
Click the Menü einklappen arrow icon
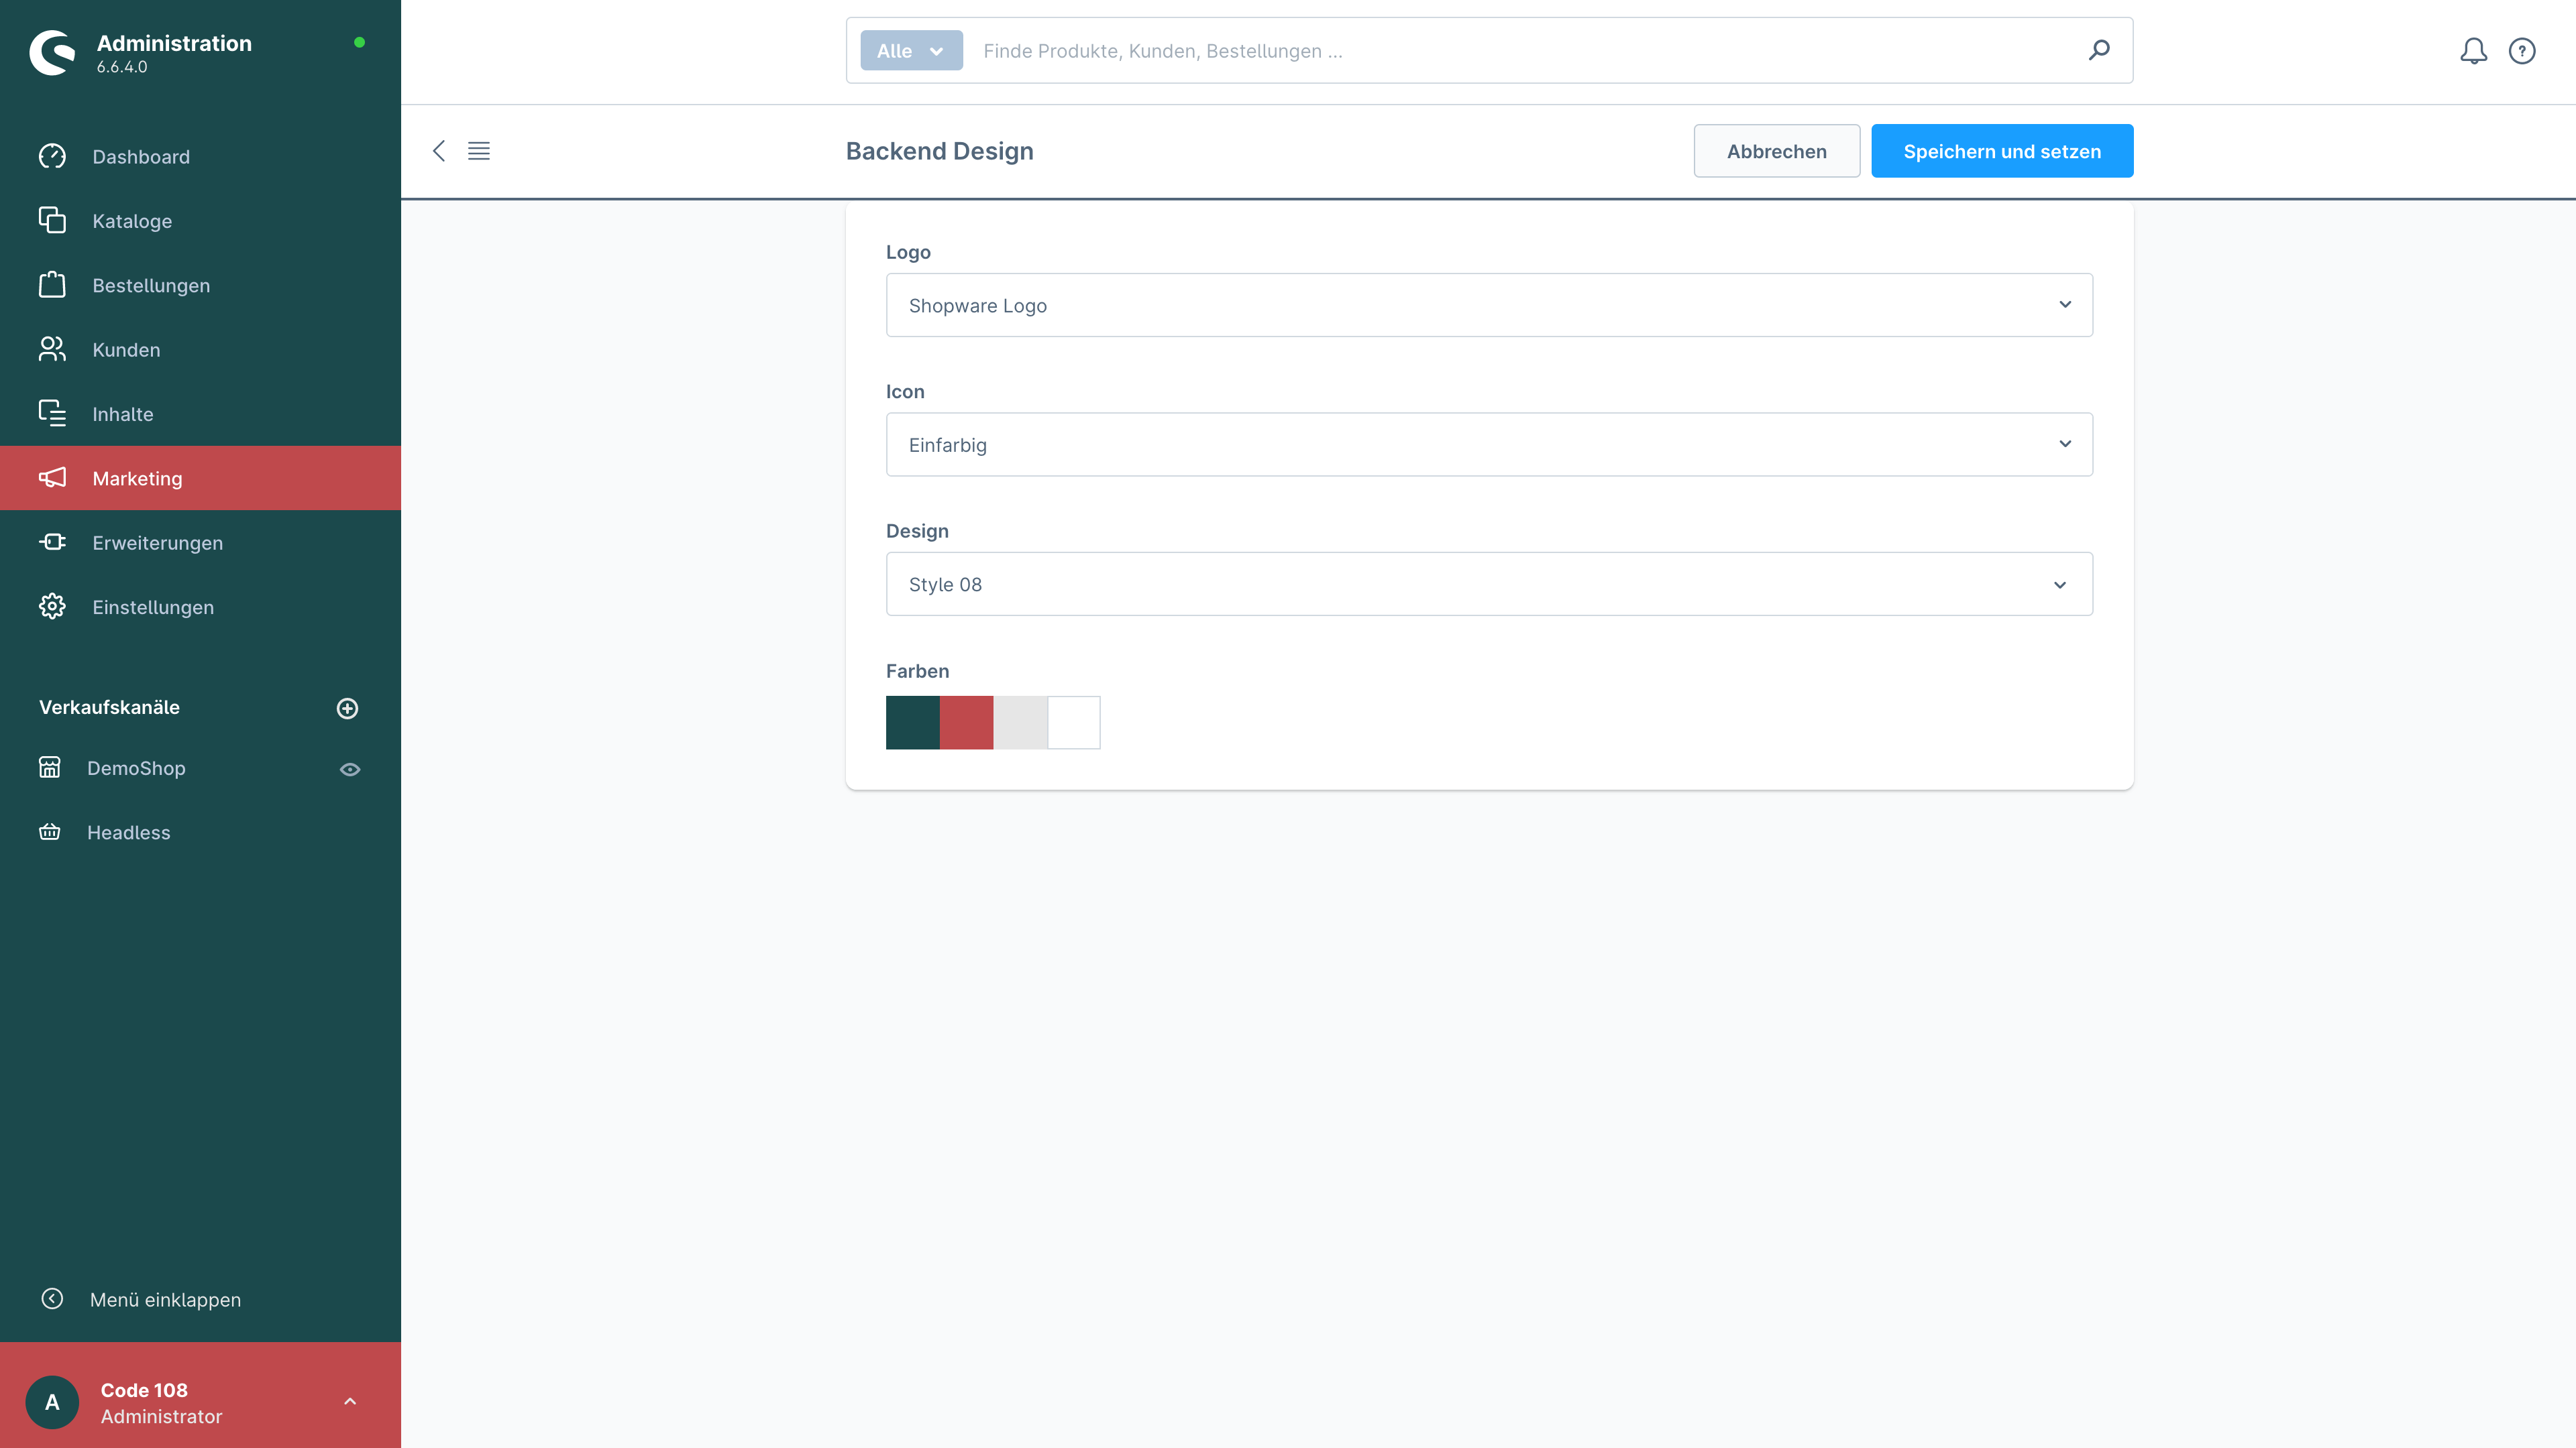52,1298
